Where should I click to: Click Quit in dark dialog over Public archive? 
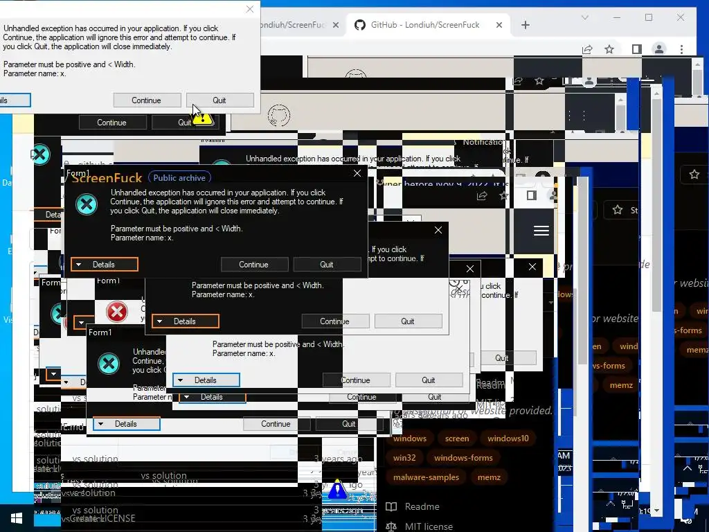coord(327,265)
